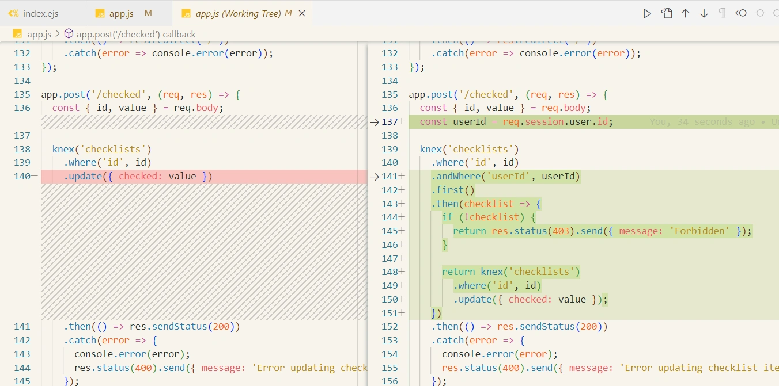Click the Open File icon in diff toolbar
The width and height of the screenshot is (779, 386).
[667, 13]
